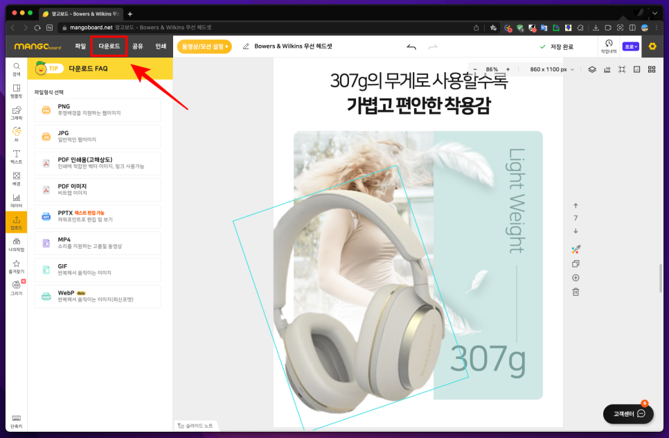
Task: Click the design title Bowers & Wilkins 무선 헤드셋
Action: 293,46
